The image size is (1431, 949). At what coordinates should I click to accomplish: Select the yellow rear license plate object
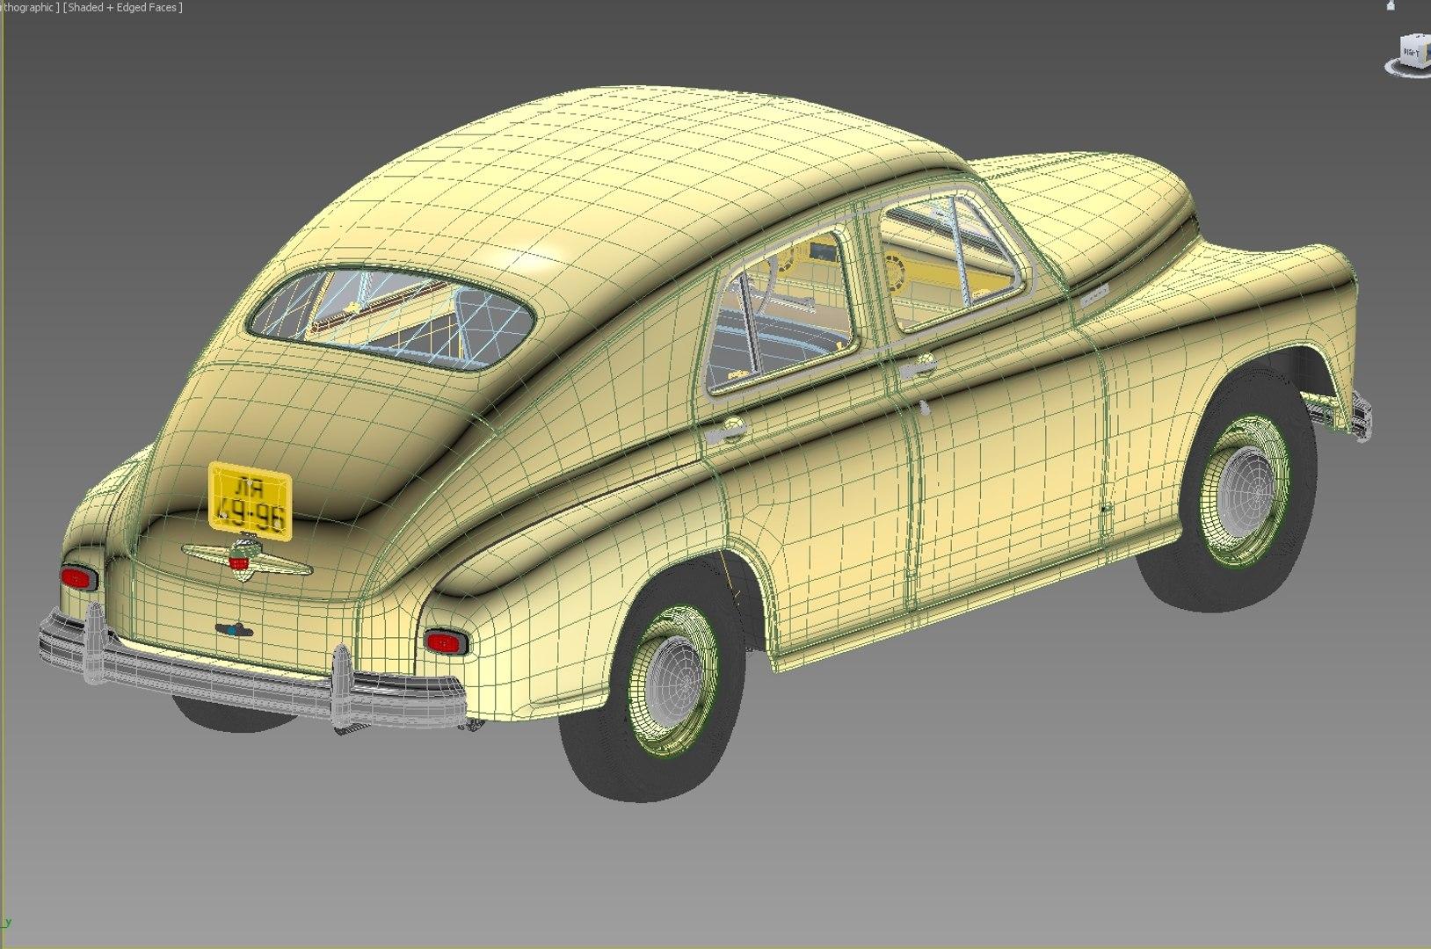[250, 498]
